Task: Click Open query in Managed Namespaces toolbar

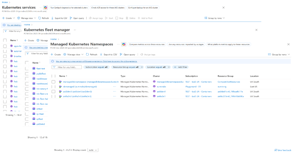Action: coord(127,55)
